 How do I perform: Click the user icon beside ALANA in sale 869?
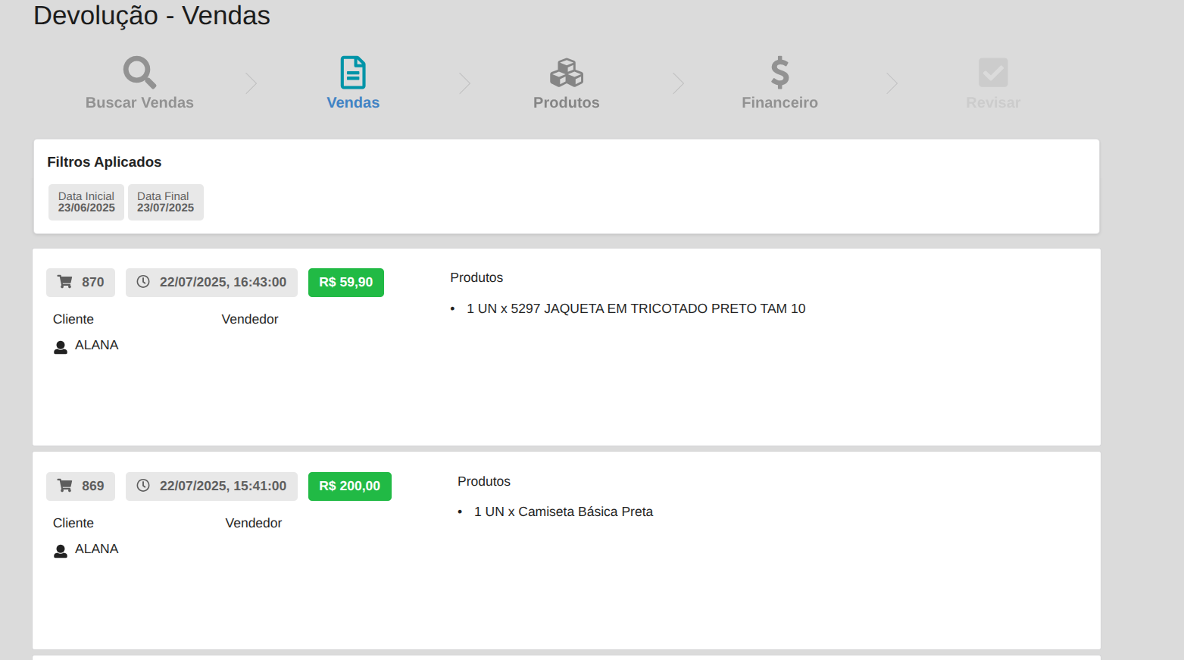coord(61,551)
